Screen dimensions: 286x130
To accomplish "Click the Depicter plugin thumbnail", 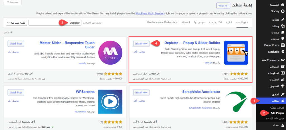I will [x=236, y=53].
